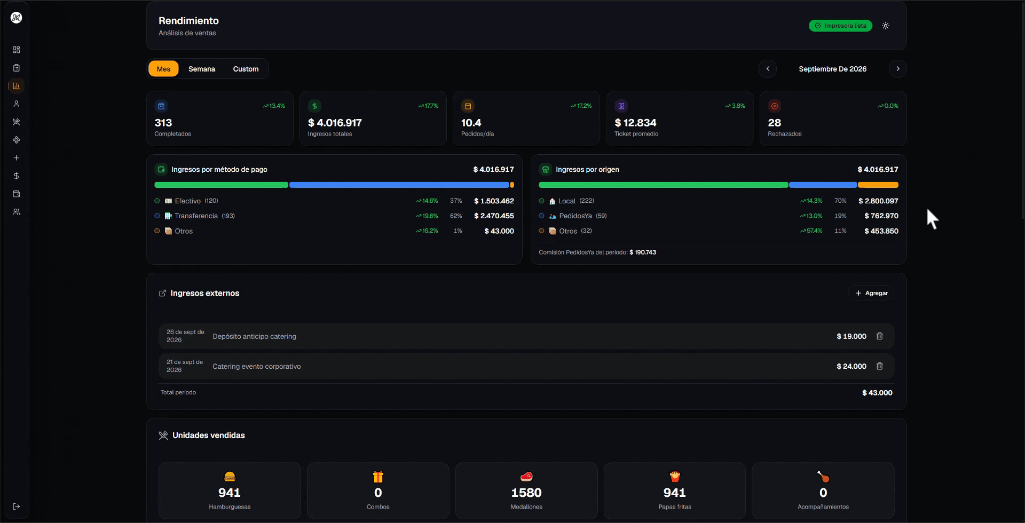Open the crossed utensils icon in sidebar

coord(17,122)
